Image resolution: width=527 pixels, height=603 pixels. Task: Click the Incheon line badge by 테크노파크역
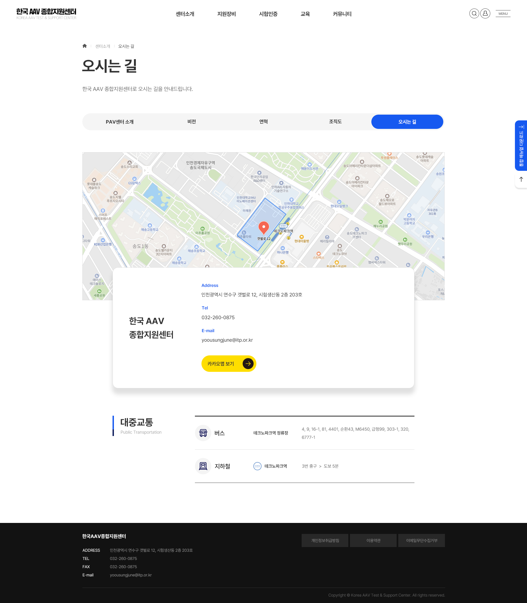click(257, 466)
